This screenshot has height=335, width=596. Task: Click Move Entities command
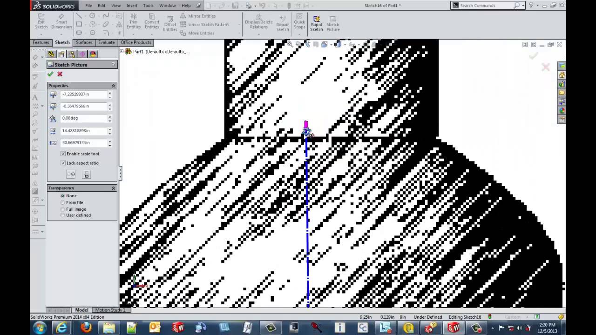[197, 33]
